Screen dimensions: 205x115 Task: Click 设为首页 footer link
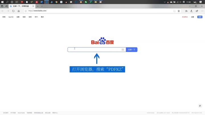6,113
